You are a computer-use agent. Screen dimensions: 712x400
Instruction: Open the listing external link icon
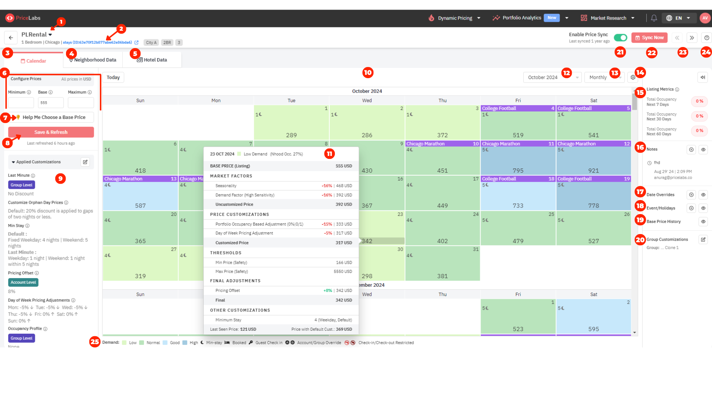click(136, 43)
